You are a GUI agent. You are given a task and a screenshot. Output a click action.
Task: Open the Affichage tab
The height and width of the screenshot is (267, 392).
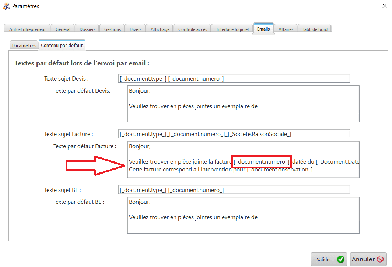[160, 29]
